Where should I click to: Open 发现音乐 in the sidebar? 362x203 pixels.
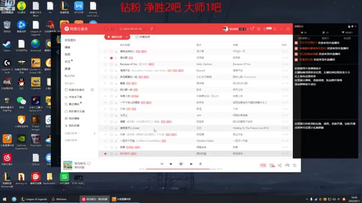pyautogui.click(x=70, y=40)
